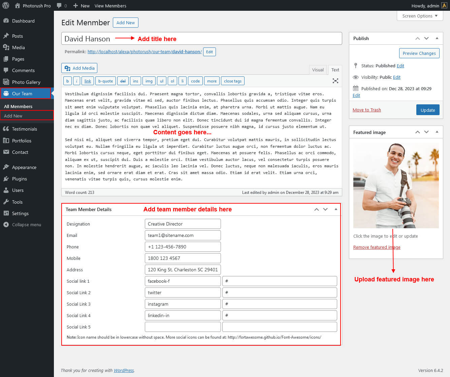Viewport: 450px width, 377px height.
Task: Click the Photo Gallery icon
Action: pyautogui.click(x=6, y=82)
